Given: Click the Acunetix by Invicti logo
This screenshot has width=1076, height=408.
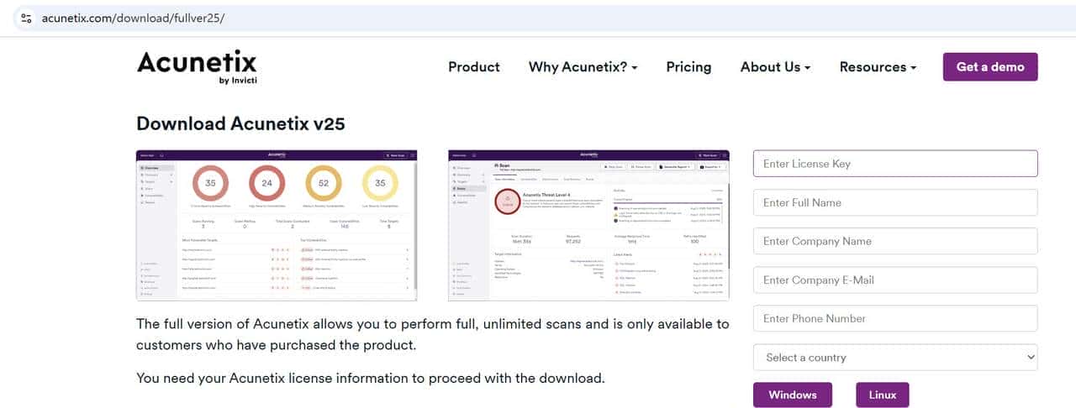Looking at the screenshot, I should click(x=197, y=67).
